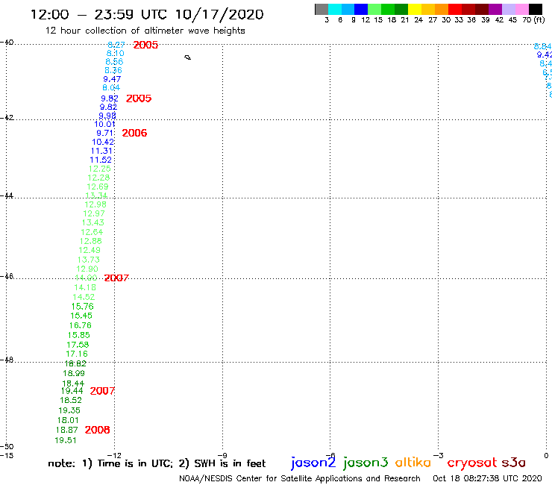The height and width of the screenshot is (485, 552).
Task: Click the yellow swatch in the height legend
Action: (x=415, y=9)
